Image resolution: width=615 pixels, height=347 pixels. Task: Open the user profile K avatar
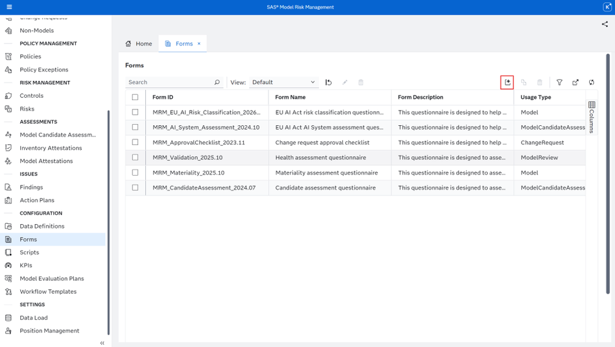606,7
